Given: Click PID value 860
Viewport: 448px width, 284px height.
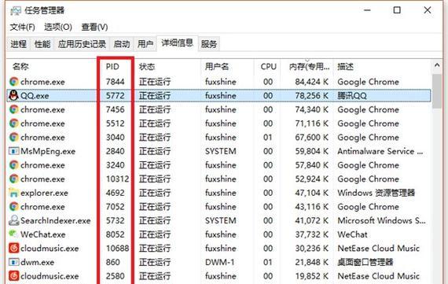Looking at the screenshot, I should point(113,262).
